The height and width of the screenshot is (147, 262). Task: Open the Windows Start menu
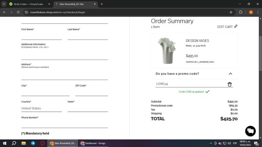5,143
